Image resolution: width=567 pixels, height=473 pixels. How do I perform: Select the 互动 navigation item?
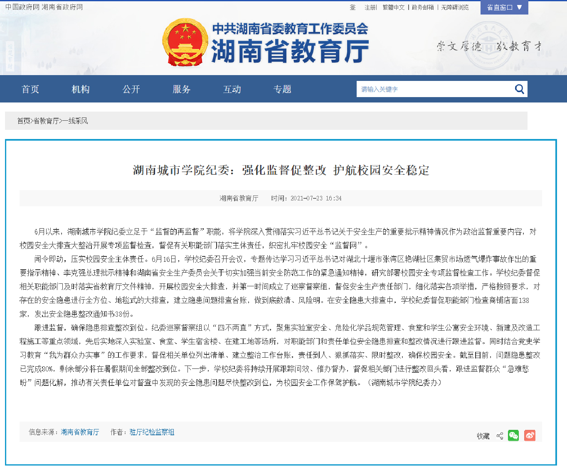click(232, 89)
